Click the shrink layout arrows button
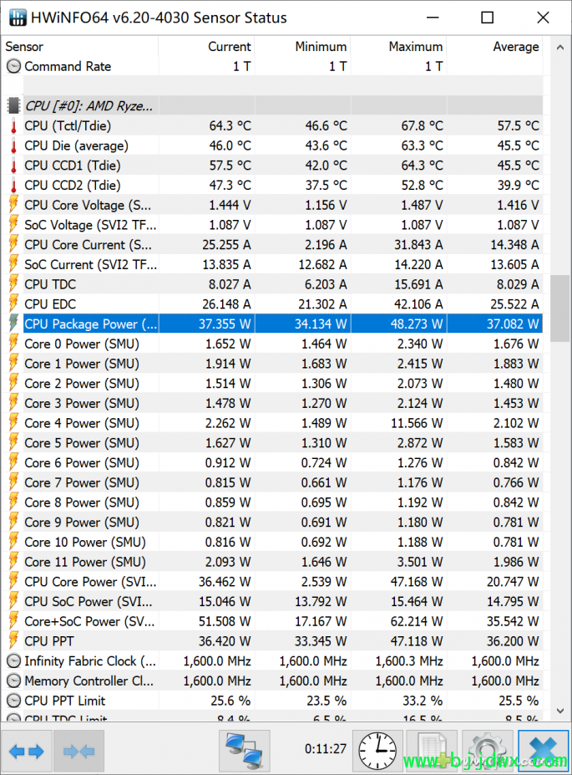 pos(79,751)
